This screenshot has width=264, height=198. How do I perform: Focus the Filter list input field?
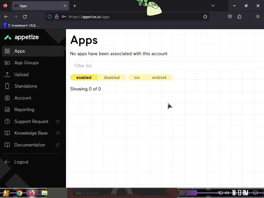coord(165,66)
